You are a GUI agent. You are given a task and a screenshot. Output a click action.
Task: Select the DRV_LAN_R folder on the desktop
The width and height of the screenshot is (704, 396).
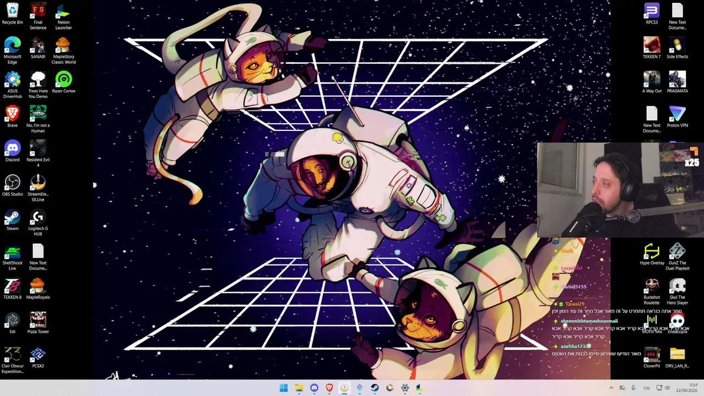(x=677, y=358)
